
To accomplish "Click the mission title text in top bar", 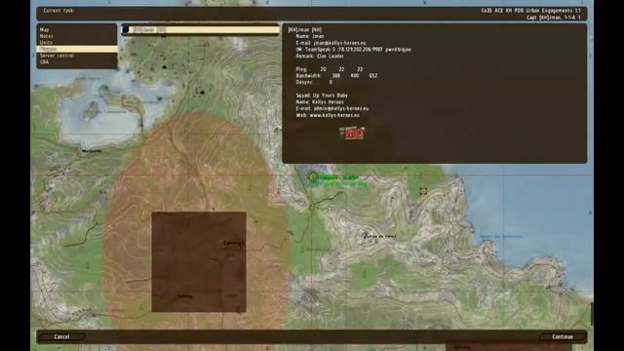I will [530, 11].
